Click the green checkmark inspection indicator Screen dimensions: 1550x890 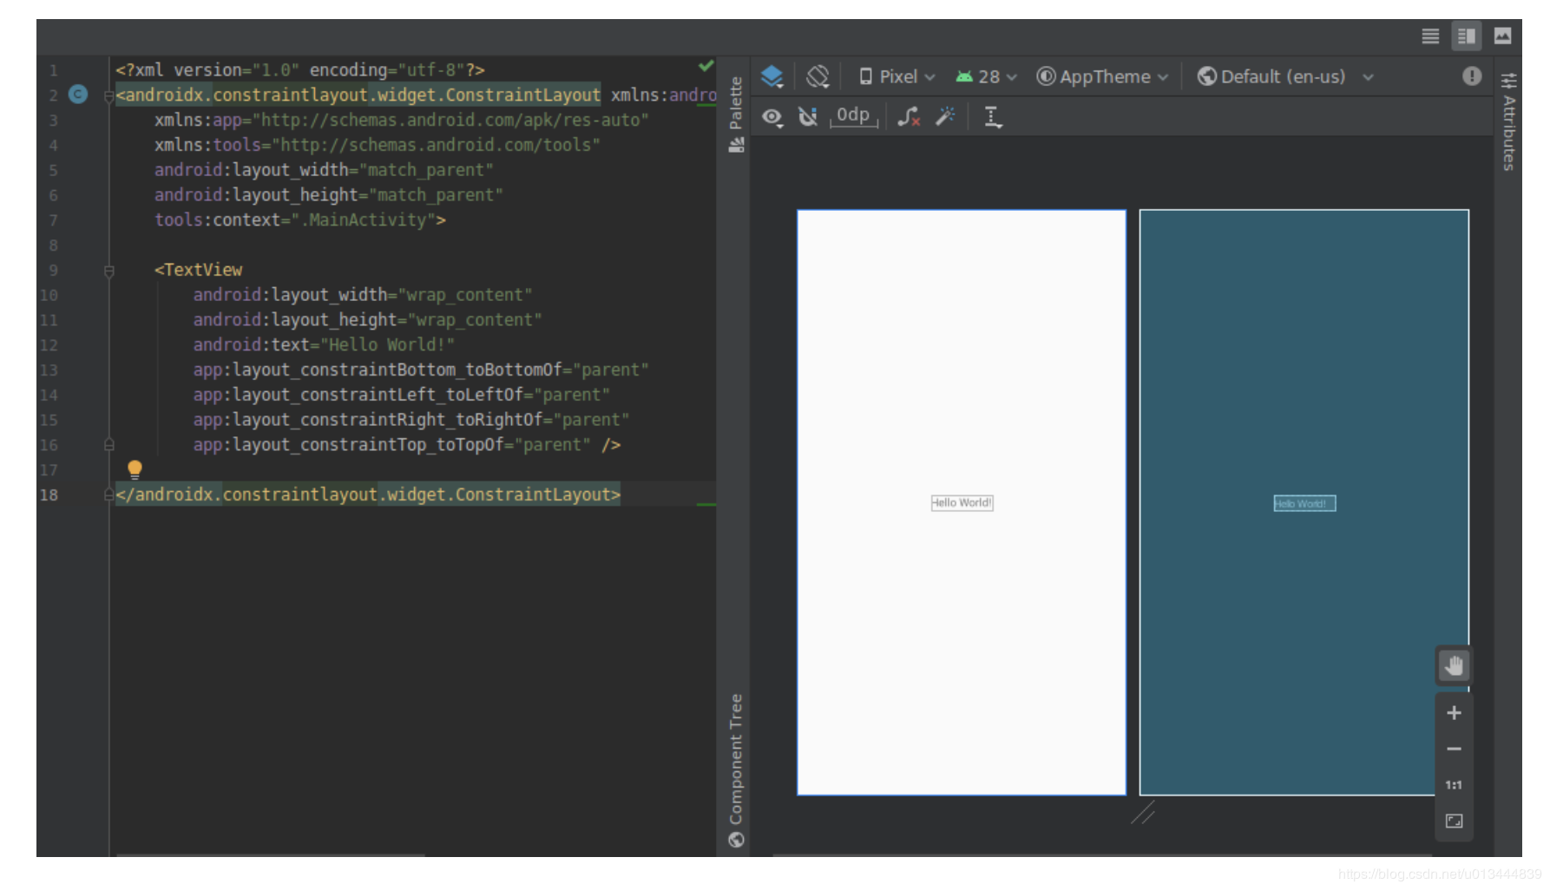(706, 66)
